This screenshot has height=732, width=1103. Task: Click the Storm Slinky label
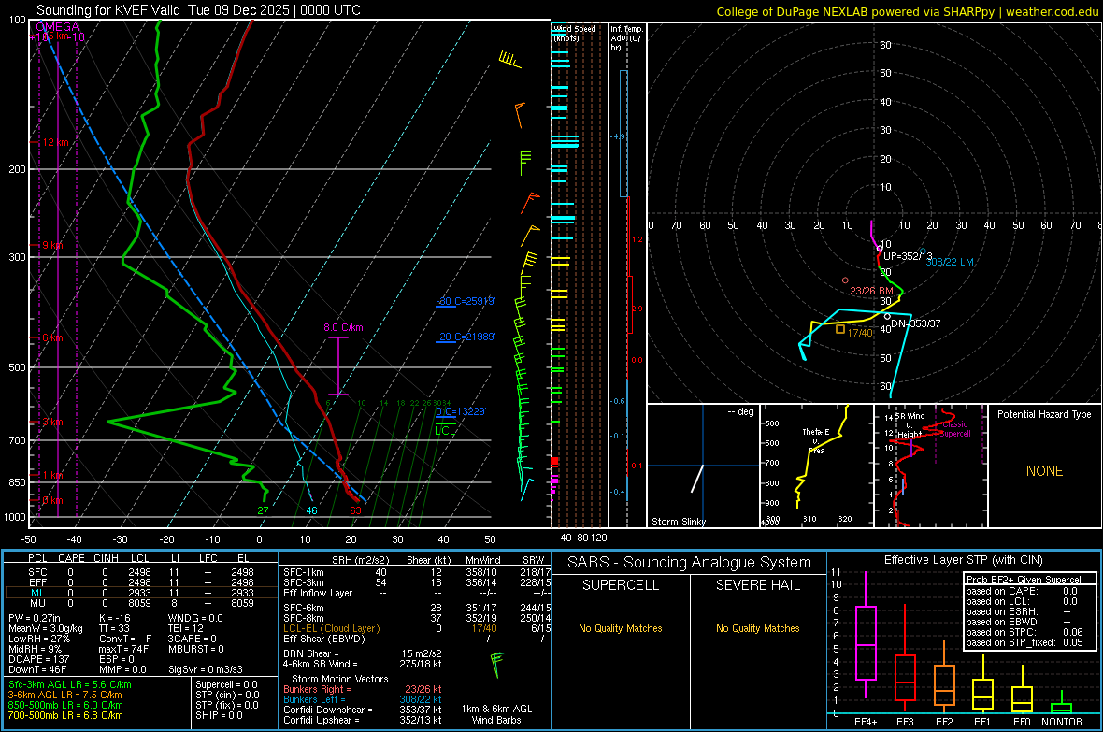click(679, 522)
